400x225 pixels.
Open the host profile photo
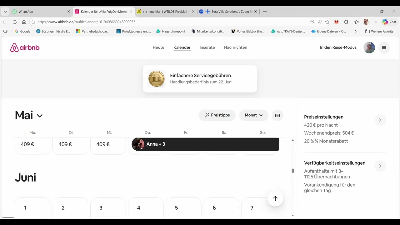(x=369, y=47)
